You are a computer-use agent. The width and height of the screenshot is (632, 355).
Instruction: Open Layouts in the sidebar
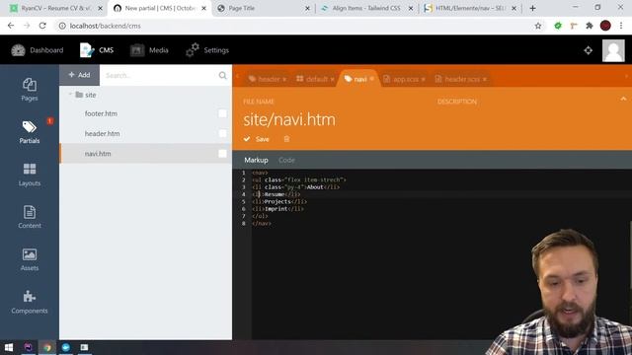[x=30, y=175]
